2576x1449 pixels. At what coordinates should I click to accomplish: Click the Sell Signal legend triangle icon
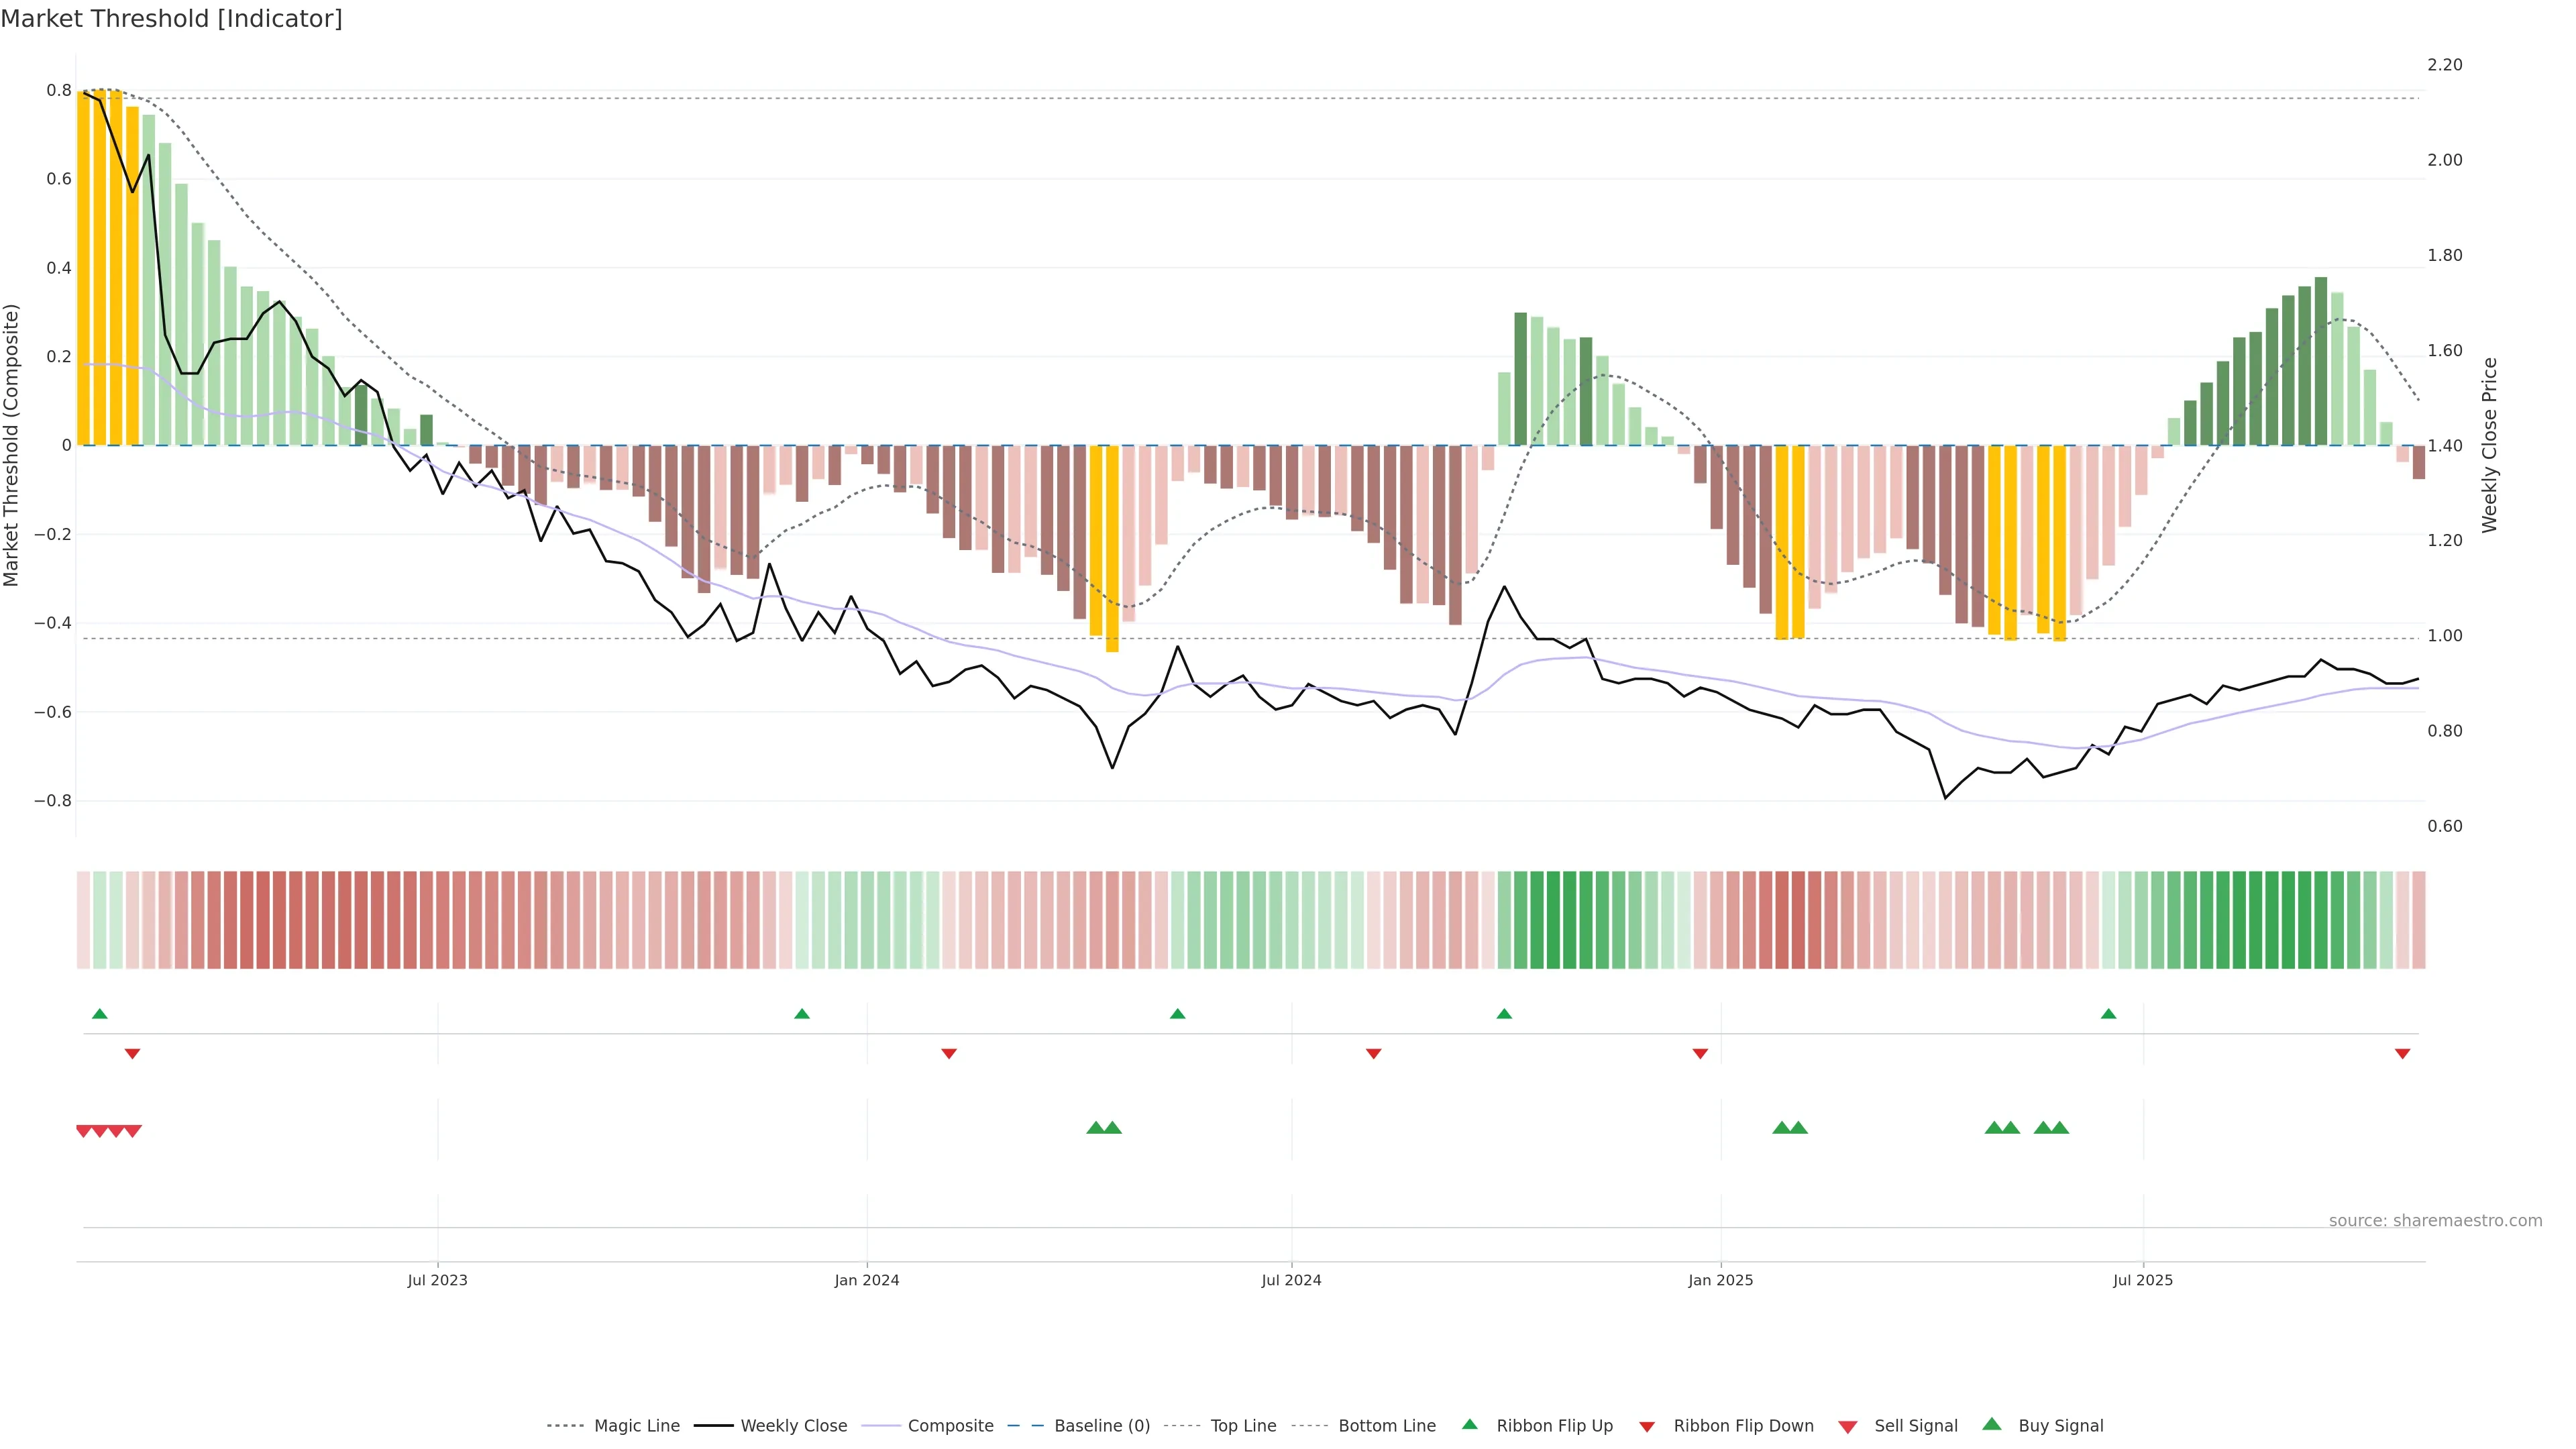coord(1847,1426)
